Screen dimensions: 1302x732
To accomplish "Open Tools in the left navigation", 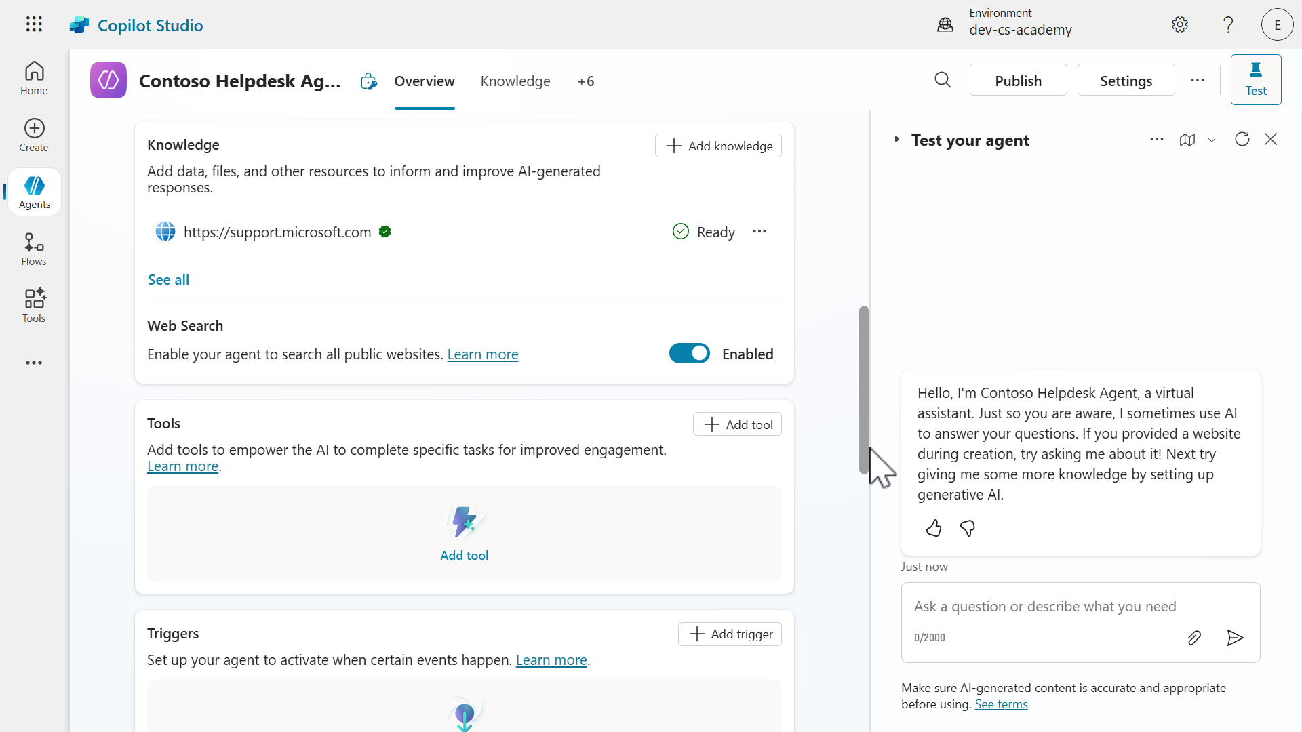I will (34, 306).
